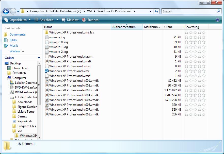Image resolution: width=224 pixels, height=154 pixels.
Task: Select the s005.vmdk disk icon
Action: [x=46, y=100]
